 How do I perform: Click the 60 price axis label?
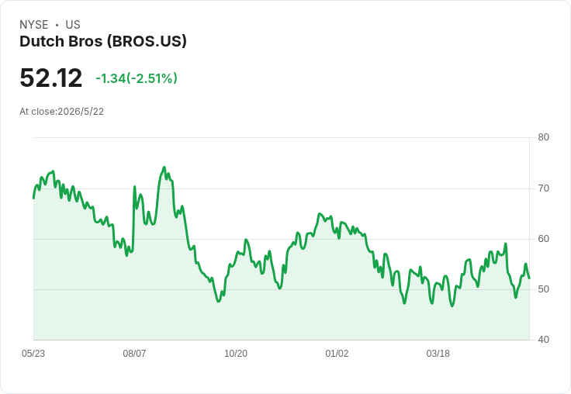point(543,239)
